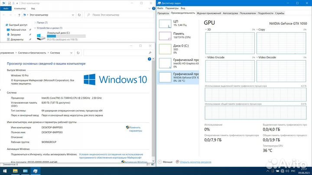
Task: Open the System window address dropdown arrow
Action: (x=71, y=53)
